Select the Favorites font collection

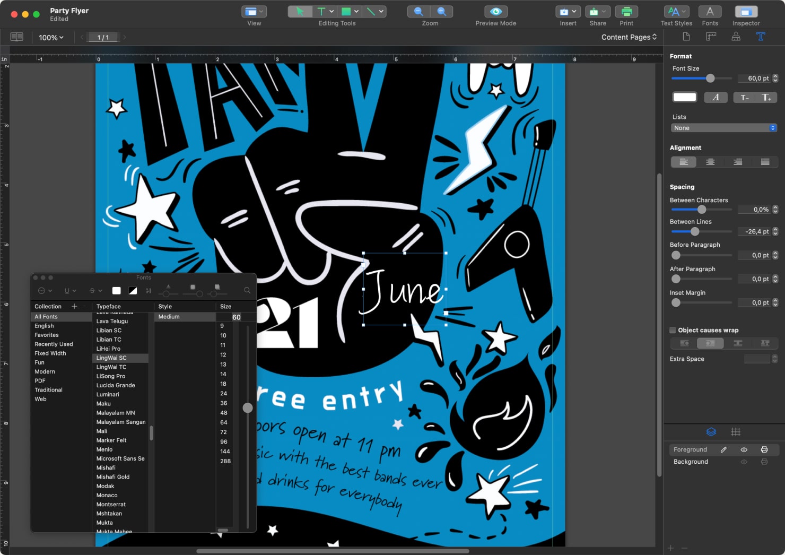pos(62,335)
